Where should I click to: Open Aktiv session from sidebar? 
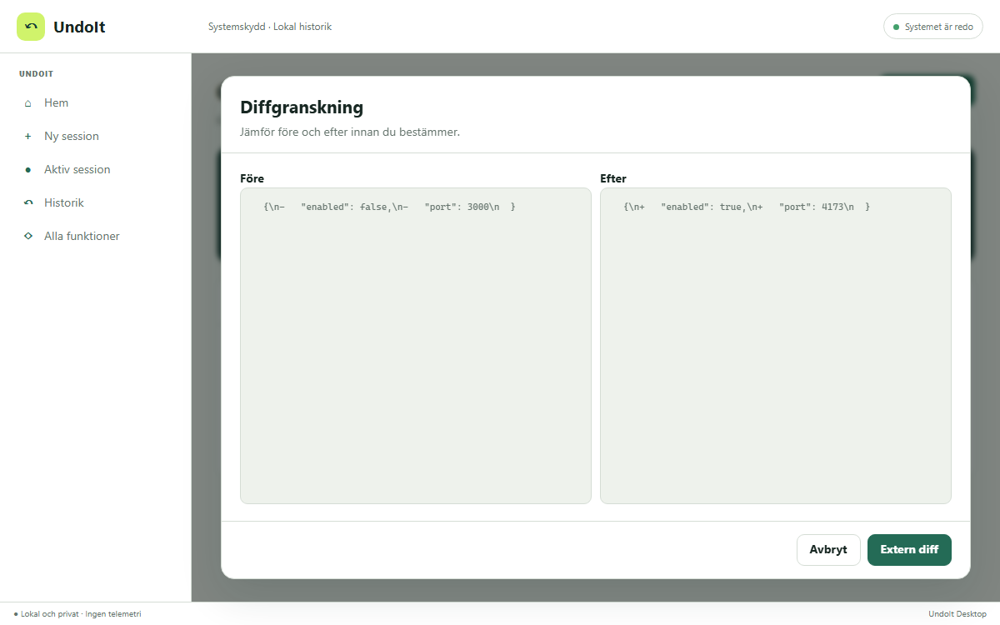pos(95,170)
